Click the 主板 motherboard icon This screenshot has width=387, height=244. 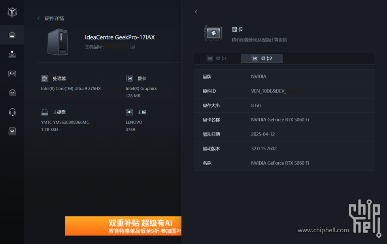[x=129, y=112]
